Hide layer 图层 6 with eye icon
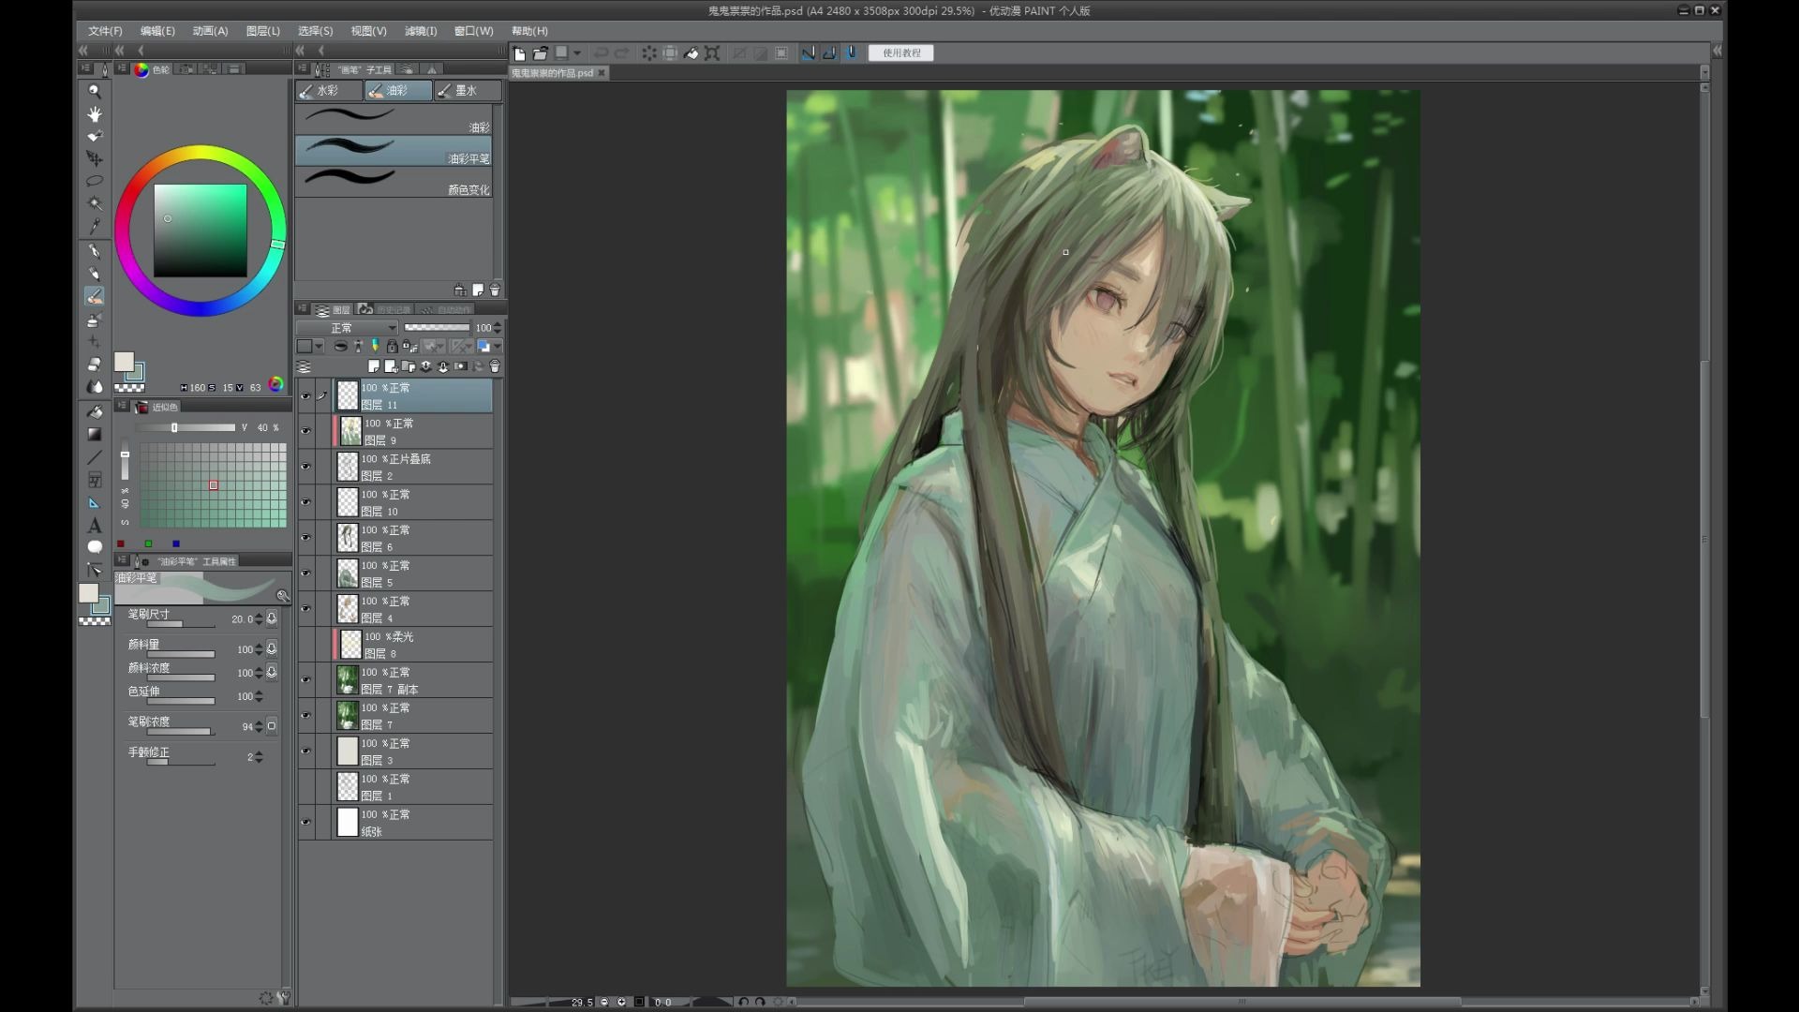The height and width of the screenshot is (1012, 1799). 305,538
